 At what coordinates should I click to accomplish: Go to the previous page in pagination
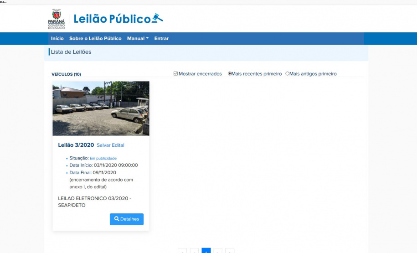(194, 251)
